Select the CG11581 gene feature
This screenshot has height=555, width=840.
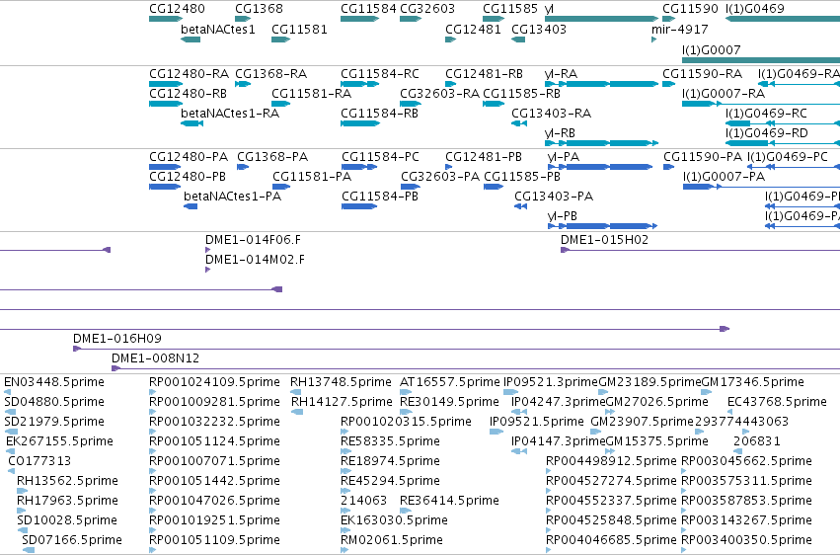(280, 40)
